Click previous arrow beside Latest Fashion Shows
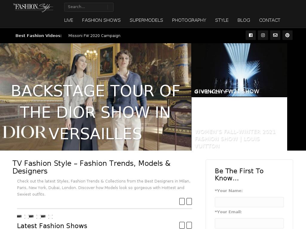Image resolution: width=306 pixels, height=229 pixels. (x=182, y=225)
